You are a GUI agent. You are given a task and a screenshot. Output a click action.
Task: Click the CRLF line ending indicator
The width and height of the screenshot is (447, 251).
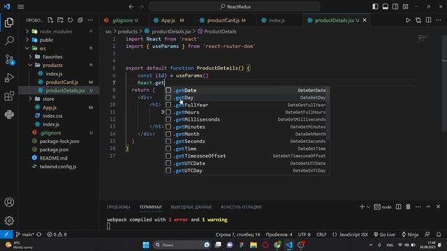pos(321,234)
